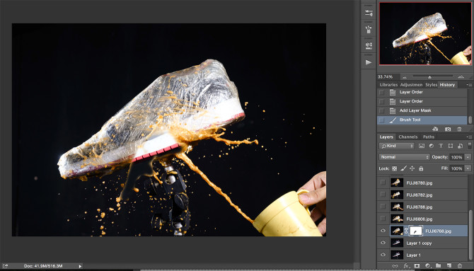The height and width of the screenshot is (271, 474).
Task: Open the Kind layer filter dropdown
Action: tap(397, 146)
